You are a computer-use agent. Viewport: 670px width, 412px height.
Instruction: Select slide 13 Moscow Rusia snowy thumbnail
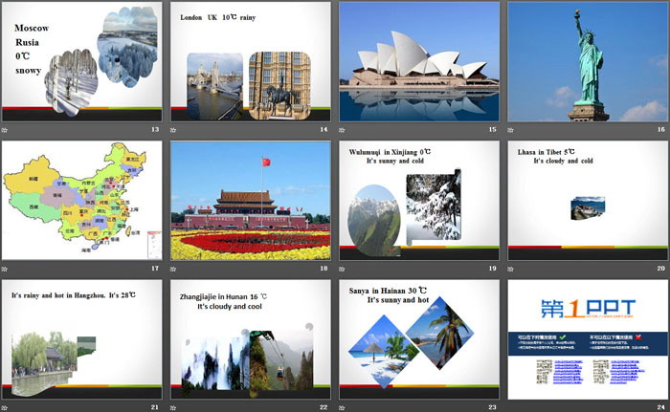click(82, 62)
